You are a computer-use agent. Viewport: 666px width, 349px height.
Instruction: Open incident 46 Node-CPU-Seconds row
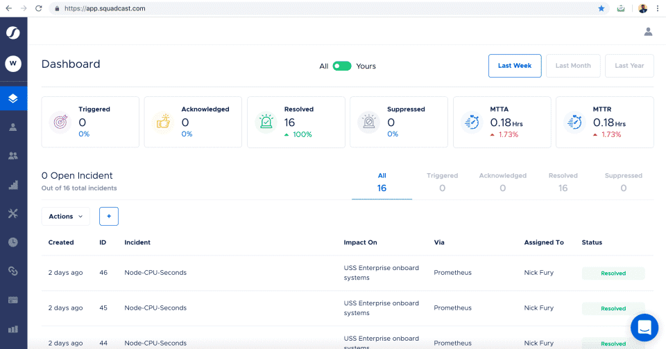tap(155, 273)
